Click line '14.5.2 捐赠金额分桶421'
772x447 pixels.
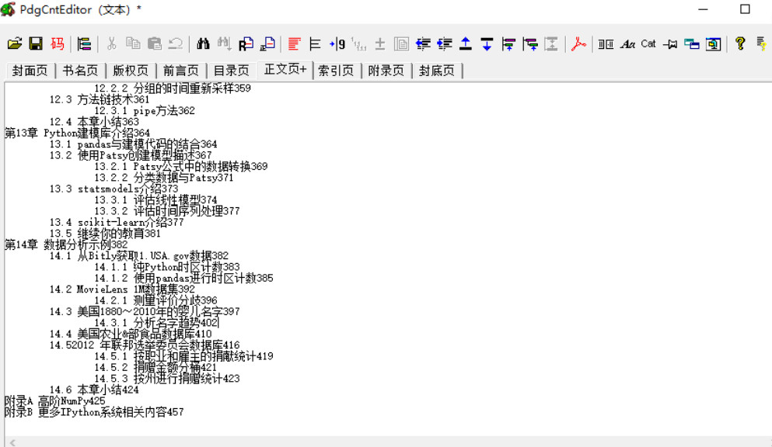pyautogui.click(x=155, y=367)
